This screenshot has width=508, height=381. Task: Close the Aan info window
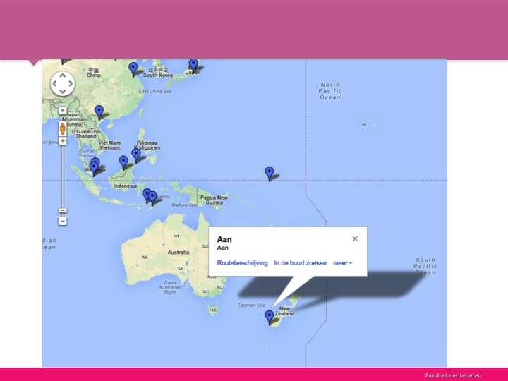click(355, 238)
